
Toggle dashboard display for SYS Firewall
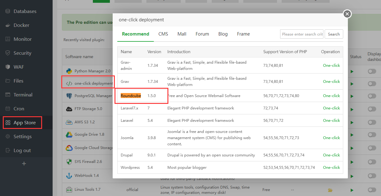point(372,162)
